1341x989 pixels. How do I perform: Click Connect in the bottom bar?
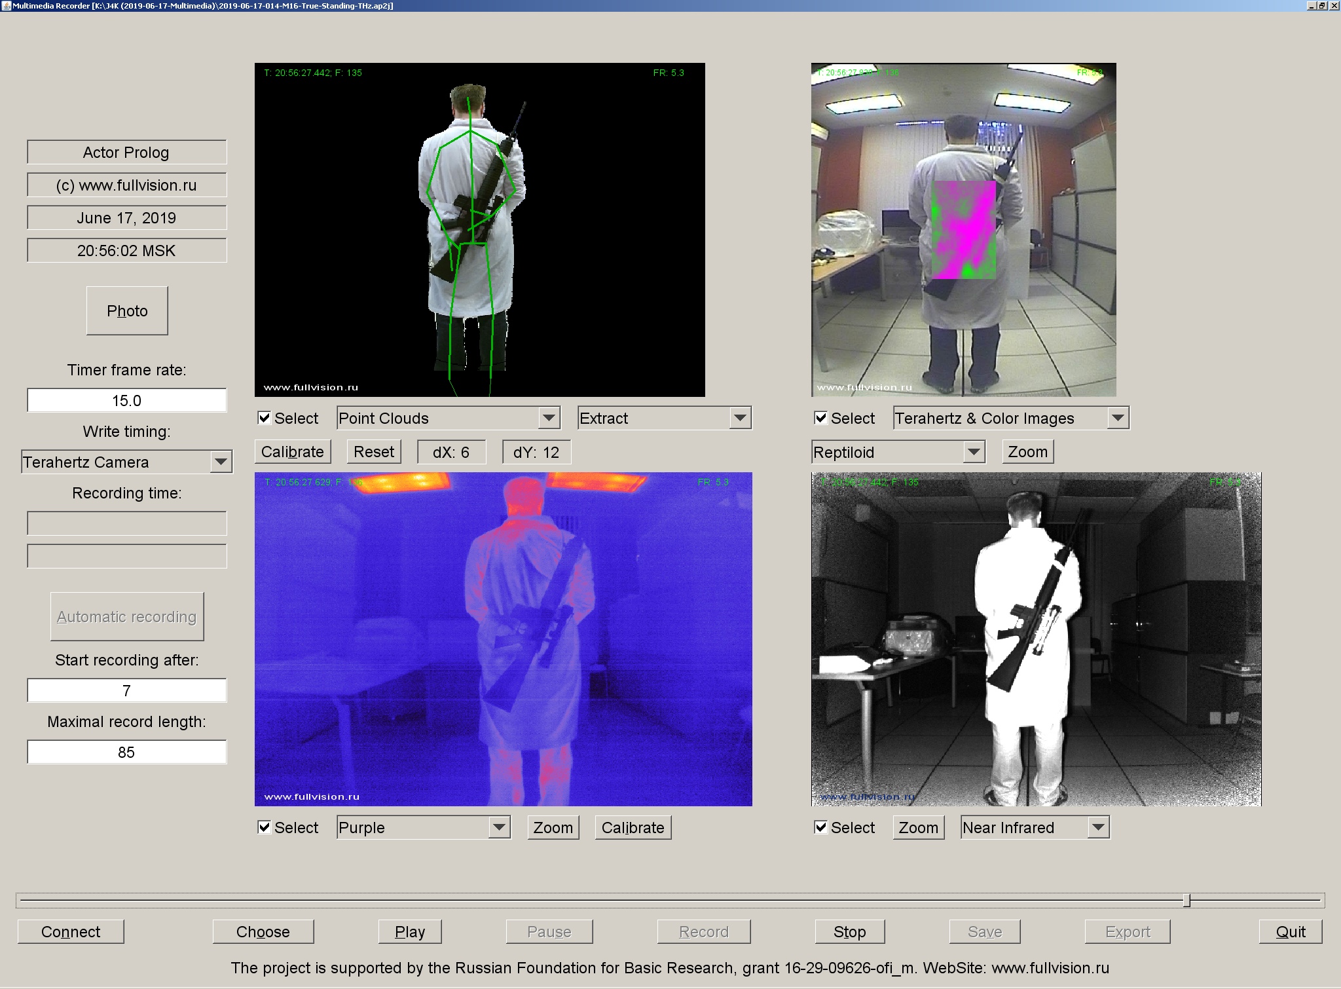tap(70, 931)
